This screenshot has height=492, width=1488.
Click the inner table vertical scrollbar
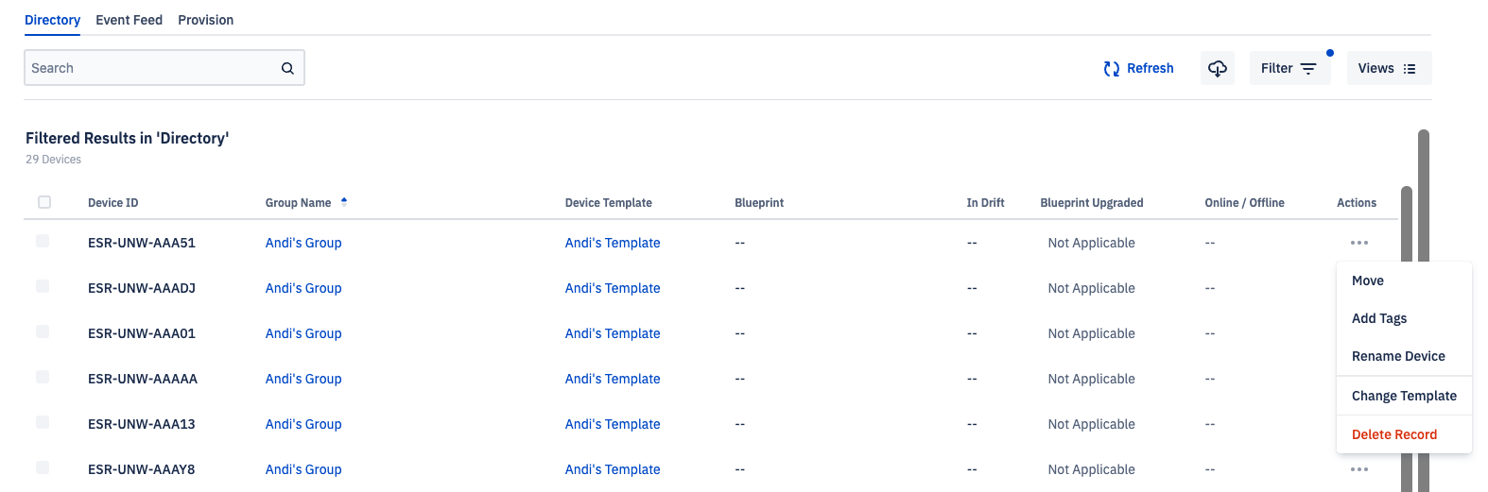(x=1407, y=339)
